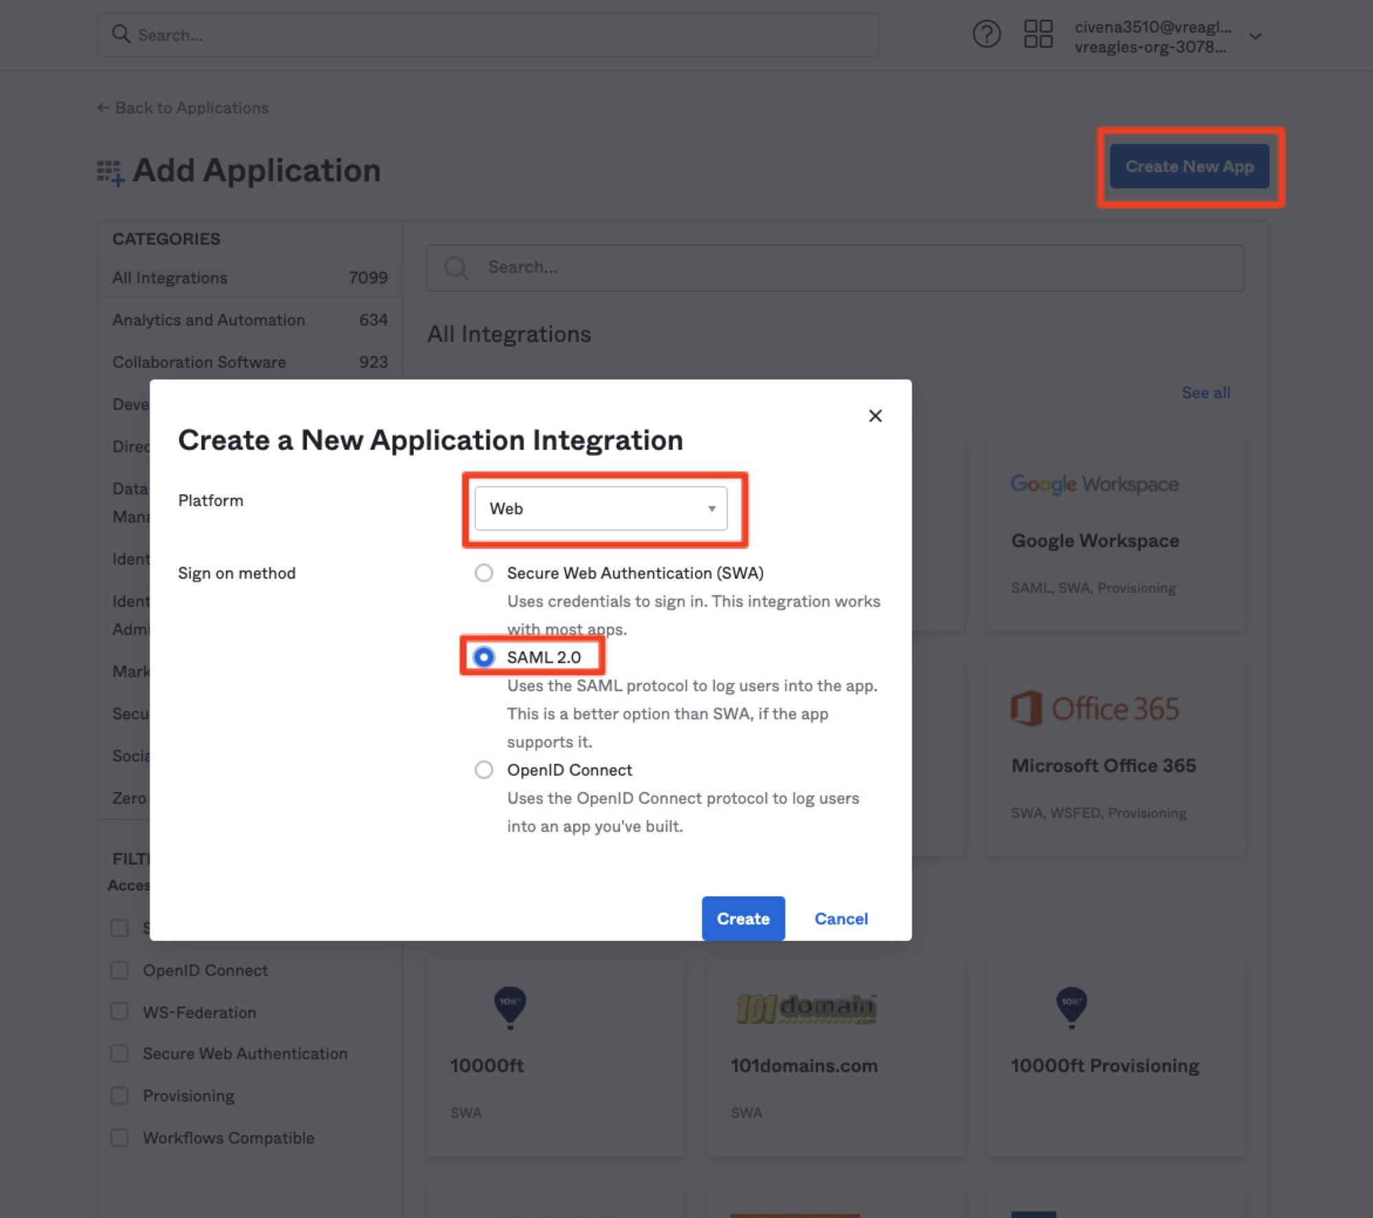Select Secure Web Authentication radio button

tap(484, 573)
